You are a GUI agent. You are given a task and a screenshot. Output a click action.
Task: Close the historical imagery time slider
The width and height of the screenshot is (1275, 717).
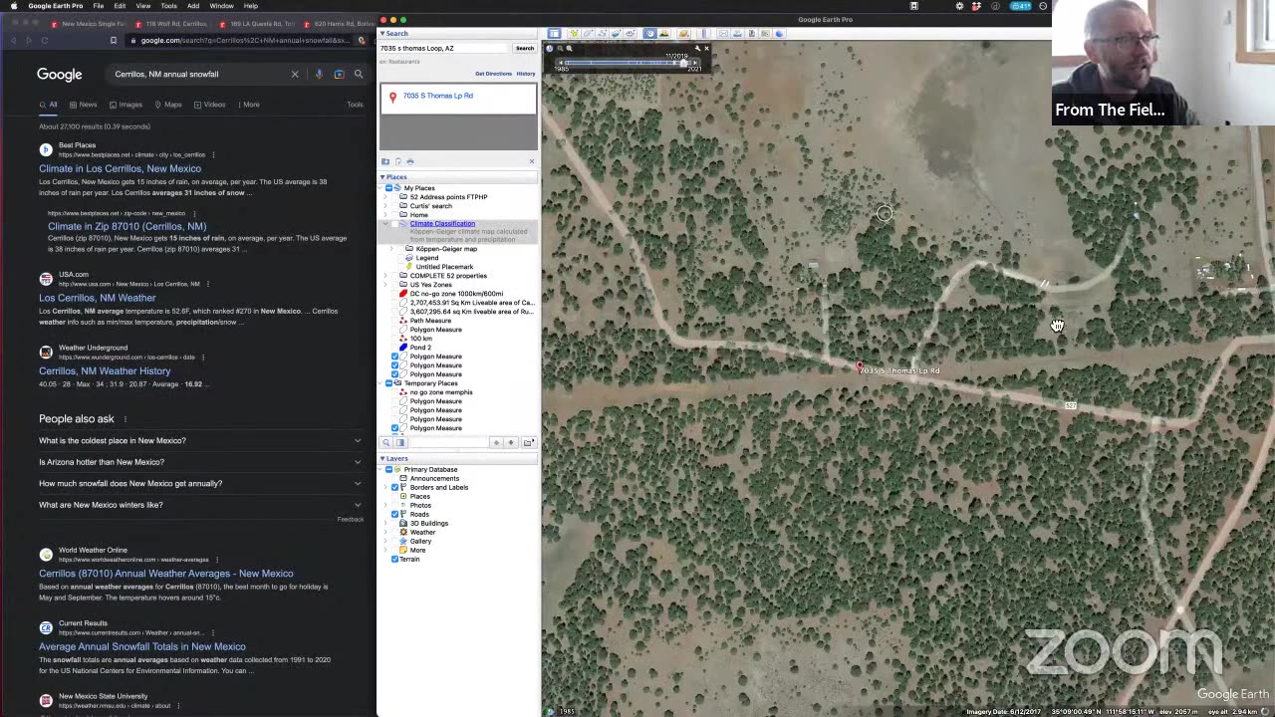coord(707,49)
